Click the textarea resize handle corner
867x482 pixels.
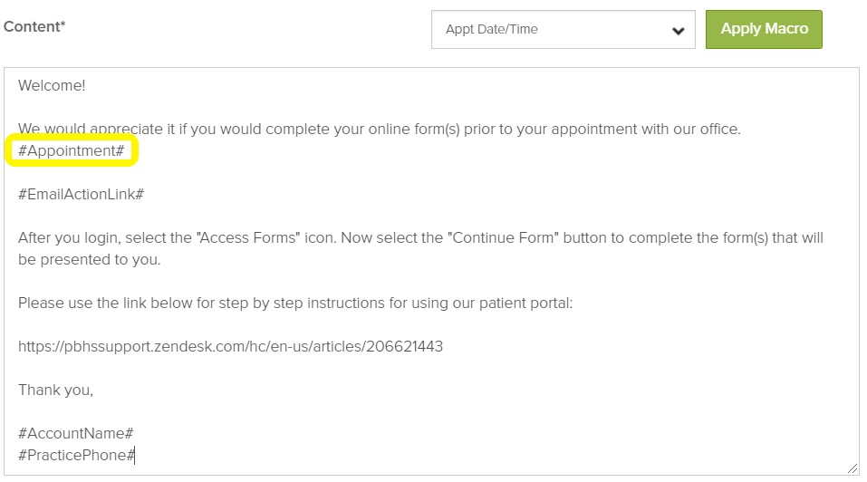tap(853, 468)
